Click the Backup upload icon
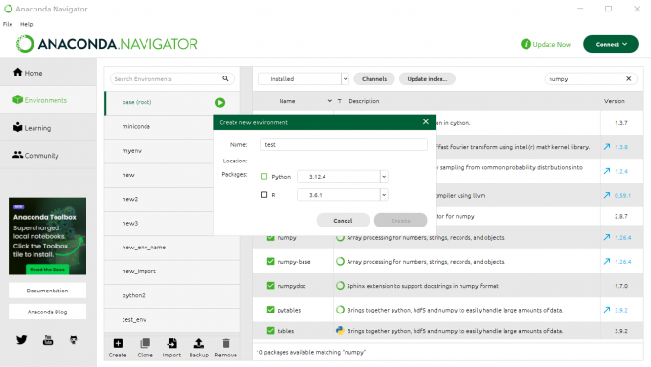Screen dimensions: 651x367 198,343
